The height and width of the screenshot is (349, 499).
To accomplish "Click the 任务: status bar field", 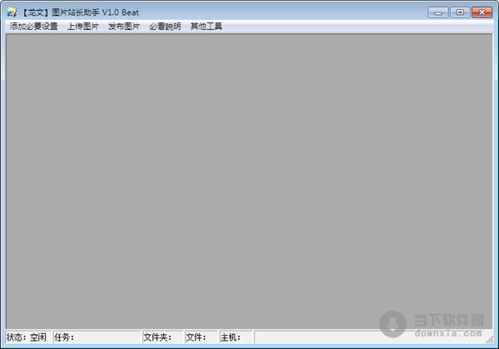I will [x=97, y=337].
